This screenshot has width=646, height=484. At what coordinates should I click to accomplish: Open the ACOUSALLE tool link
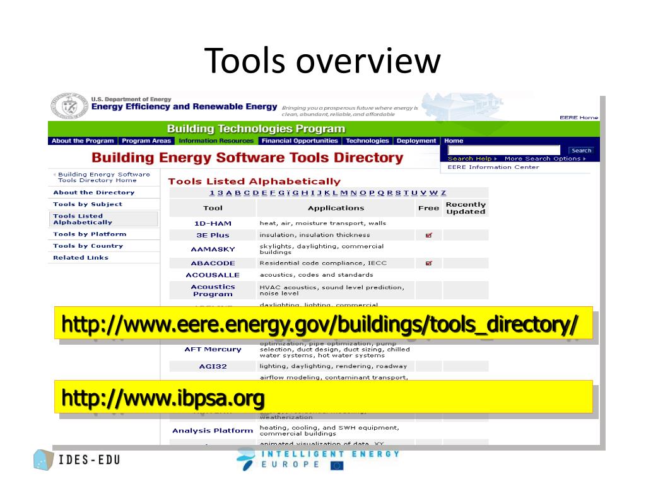pyautogui.click(x=213, y=275)
